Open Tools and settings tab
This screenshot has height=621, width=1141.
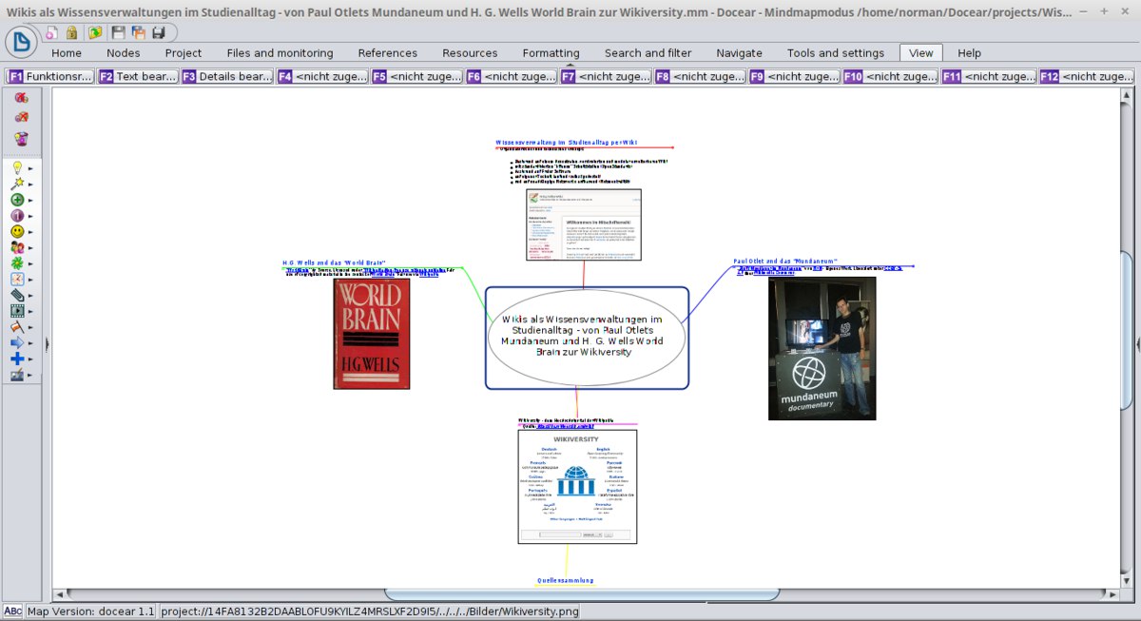coord(836,53)
